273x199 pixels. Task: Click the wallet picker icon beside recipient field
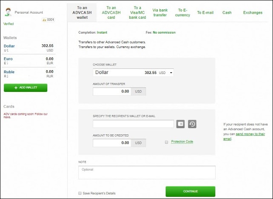pyautogui.click(x=181, y=124)
